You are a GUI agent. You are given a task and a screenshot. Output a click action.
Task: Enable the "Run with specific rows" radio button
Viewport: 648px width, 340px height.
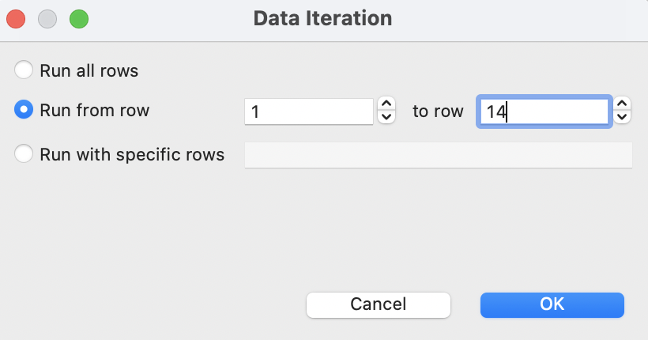[24, 154]
